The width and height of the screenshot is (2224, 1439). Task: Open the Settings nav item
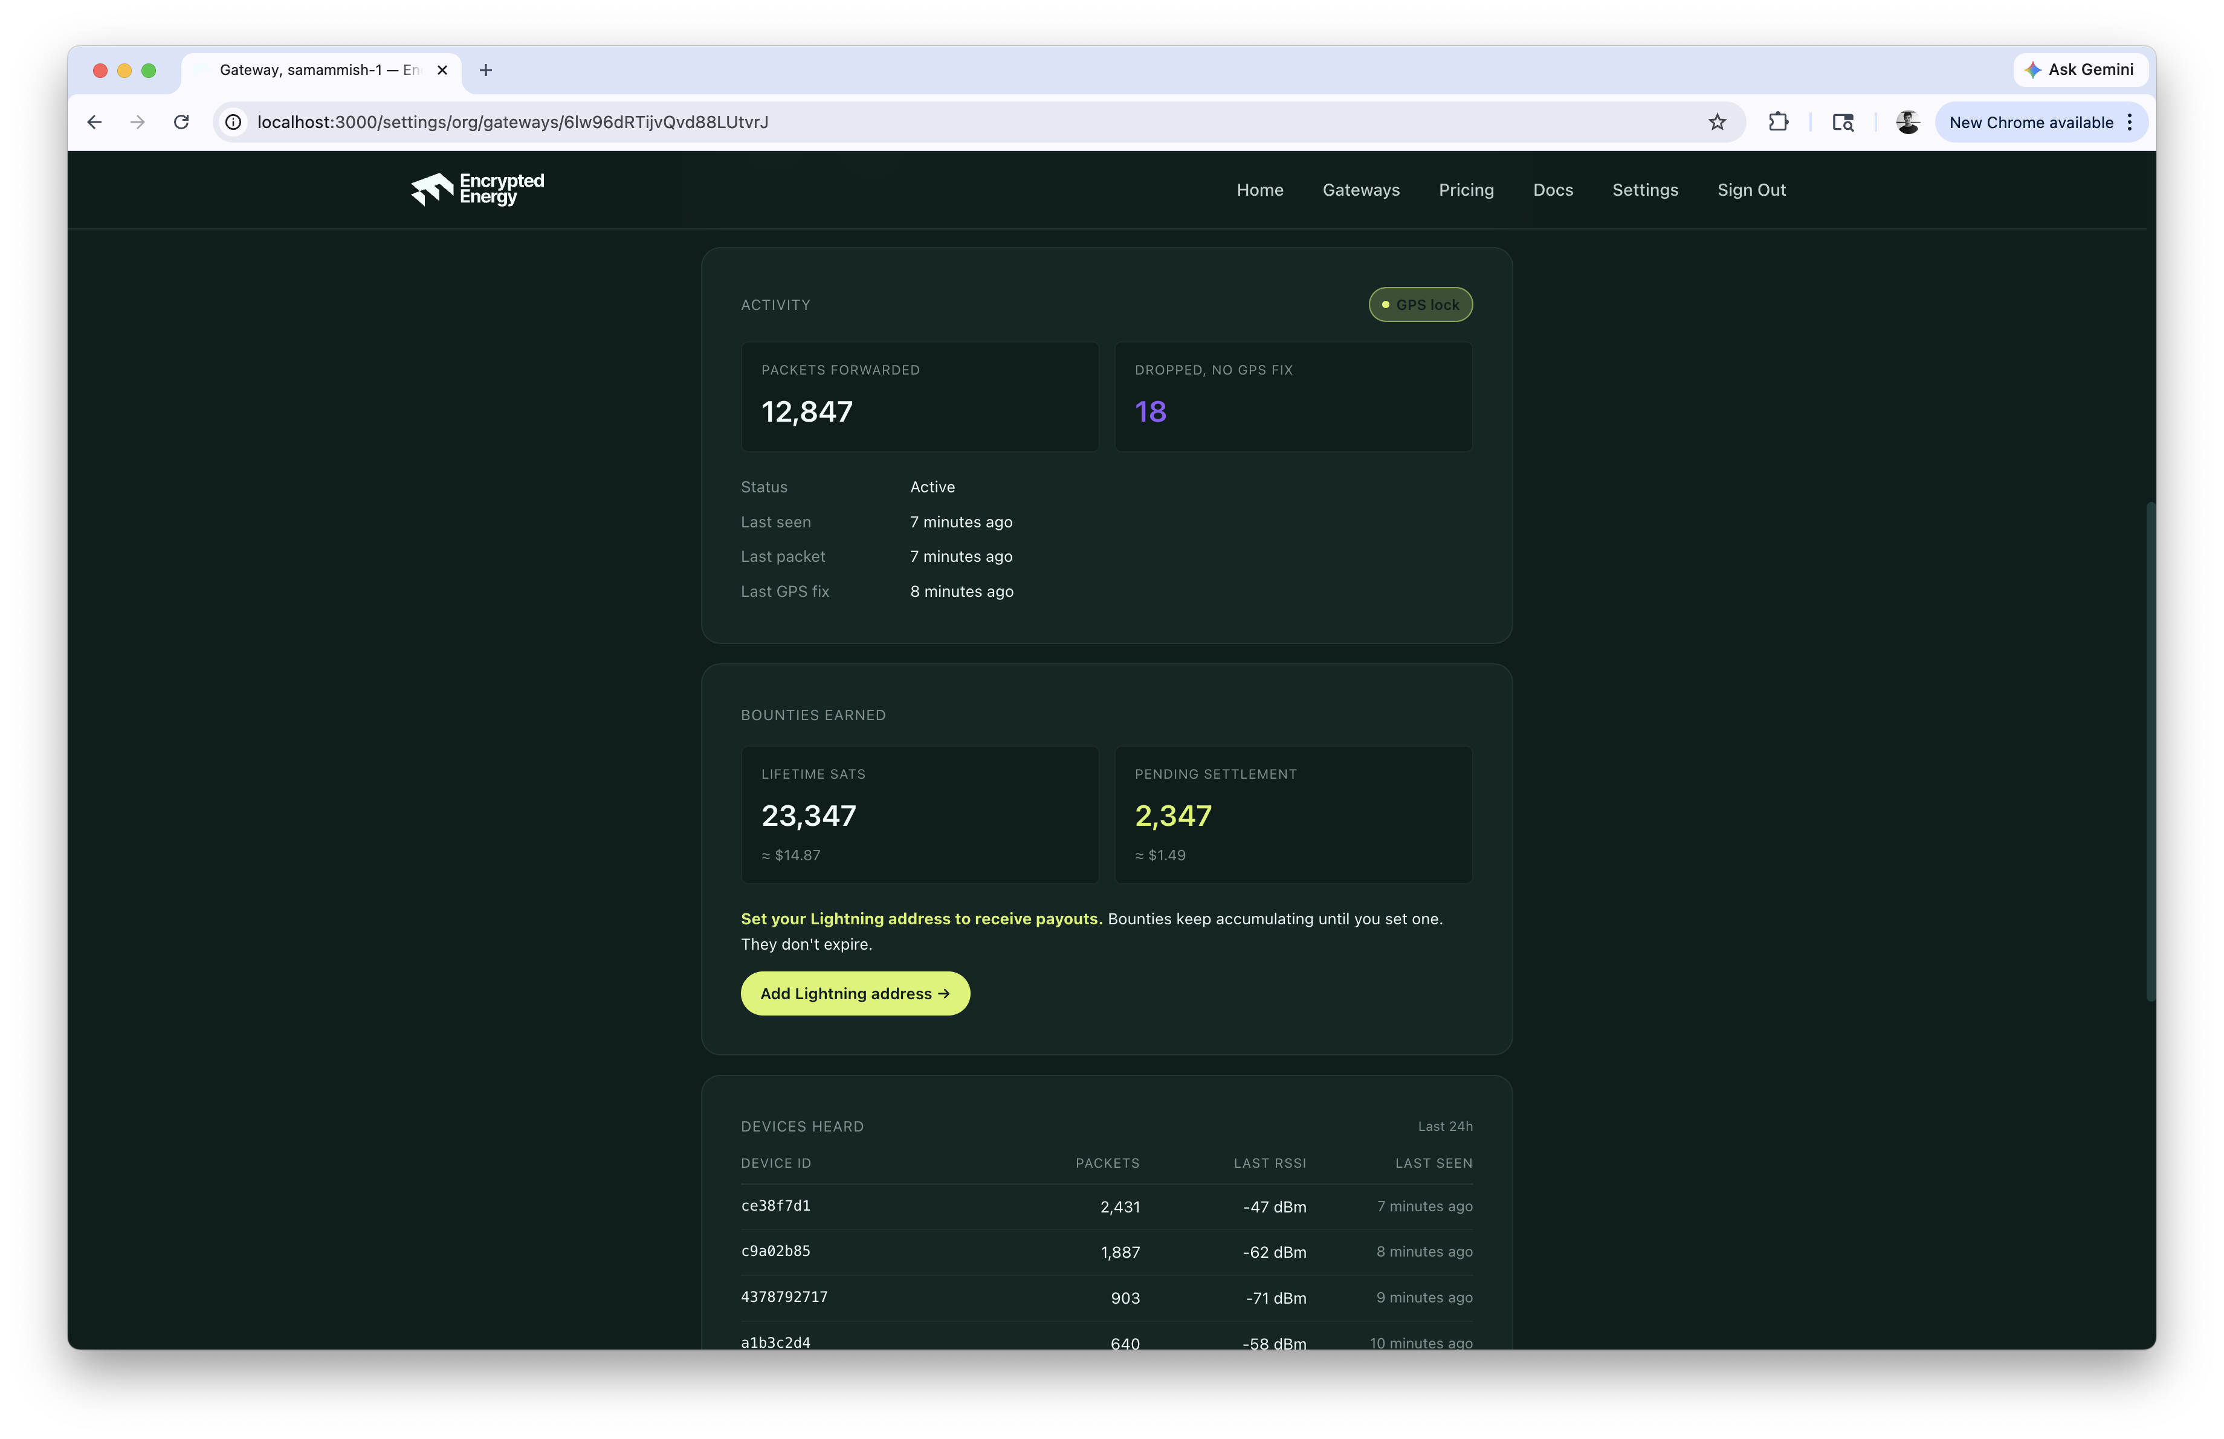coord(1644,190)
